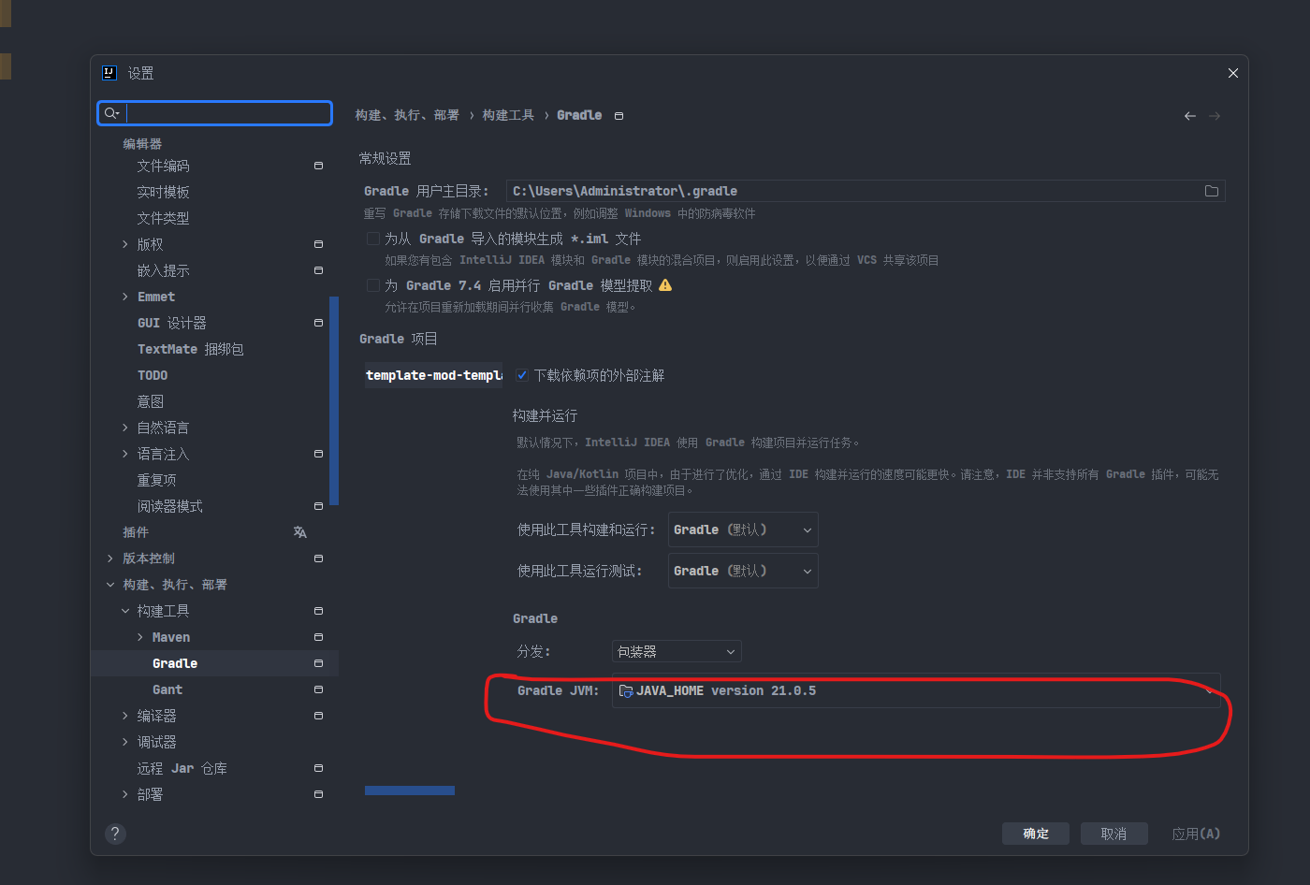The width and height of the screenshot is (1310, 885).
Task: Open the Gradle JVM dropdown
Action: [916, 690]
